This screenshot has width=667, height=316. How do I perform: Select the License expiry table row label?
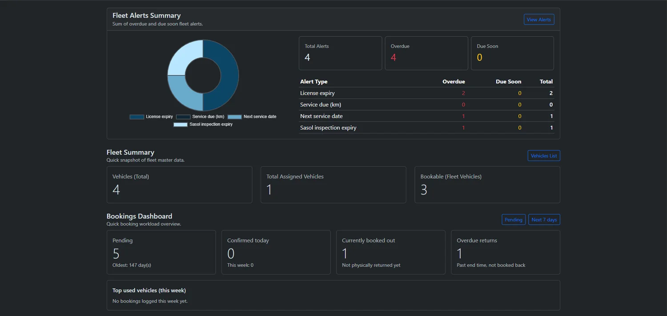tap(317, 93)
